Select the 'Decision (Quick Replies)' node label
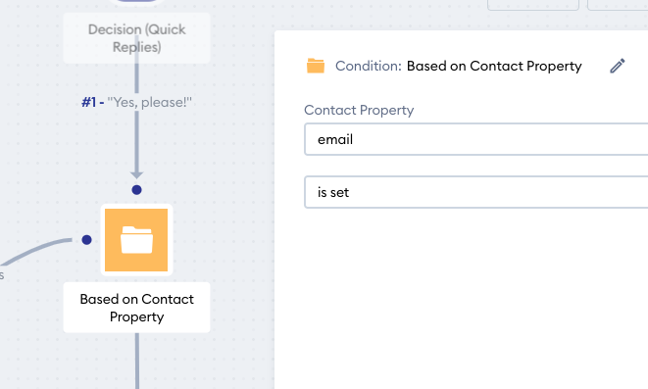The image size is (648, 389). (137, 38)
